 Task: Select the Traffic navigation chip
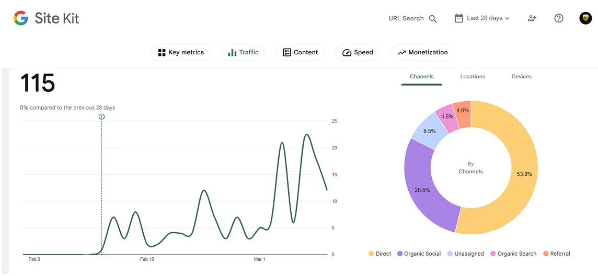coord(243,53)
